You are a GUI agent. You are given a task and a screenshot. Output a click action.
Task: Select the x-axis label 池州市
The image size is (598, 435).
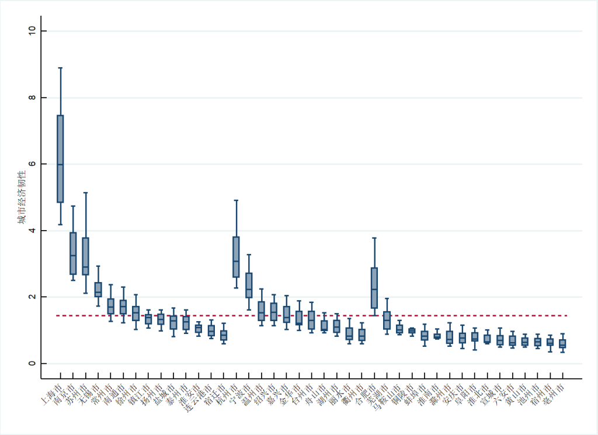point(530,395)
